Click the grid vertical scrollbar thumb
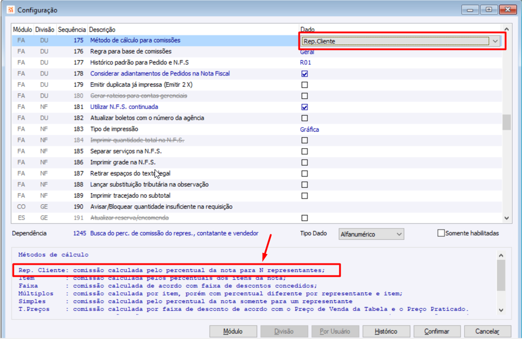 tap(506, 122)
